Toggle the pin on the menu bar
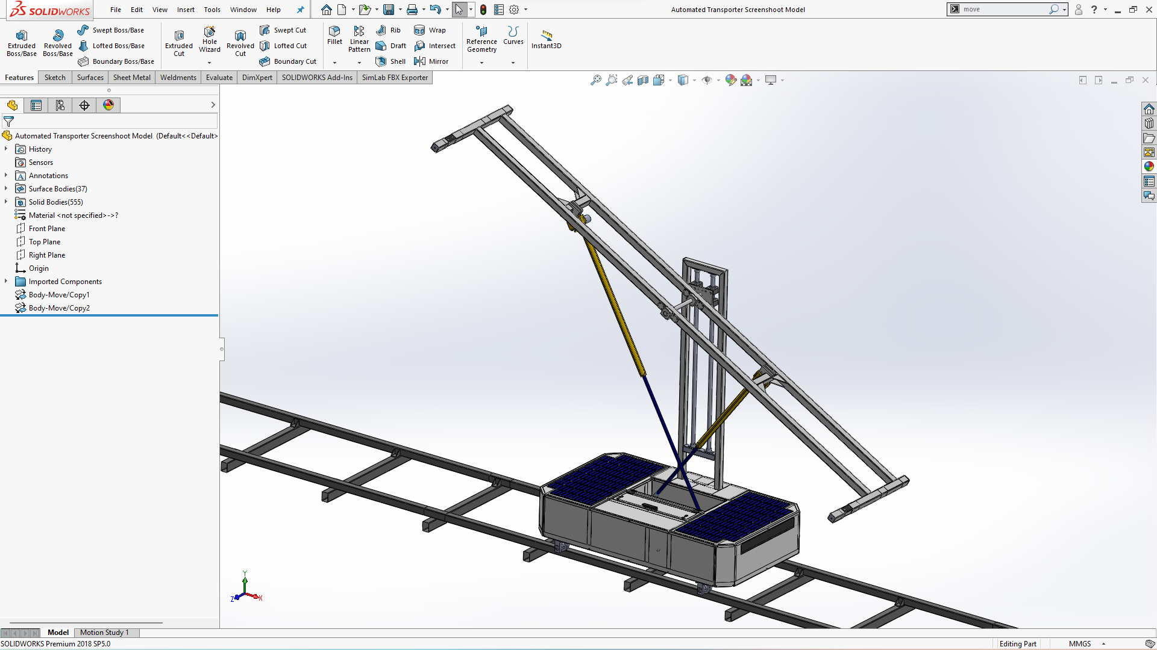1157x650 pixels. tap(300, 10)
